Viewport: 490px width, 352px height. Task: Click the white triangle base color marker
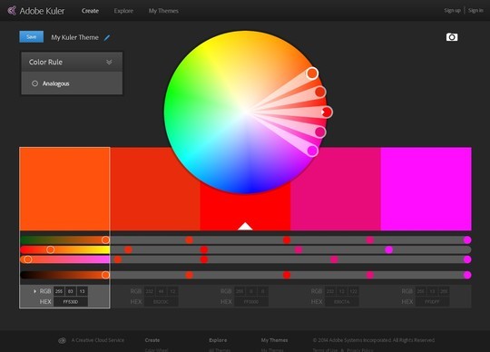(x=245, y=226)
